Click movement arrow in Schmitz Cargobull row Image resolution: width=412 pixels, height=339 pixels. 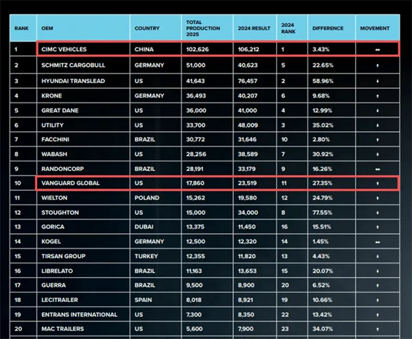378,65
